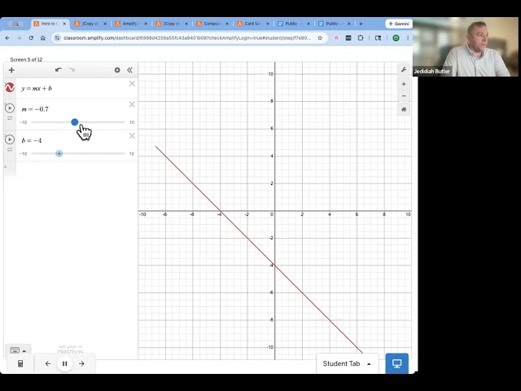
Task: Edit the b = -4 value
Action: pos(32,140)
